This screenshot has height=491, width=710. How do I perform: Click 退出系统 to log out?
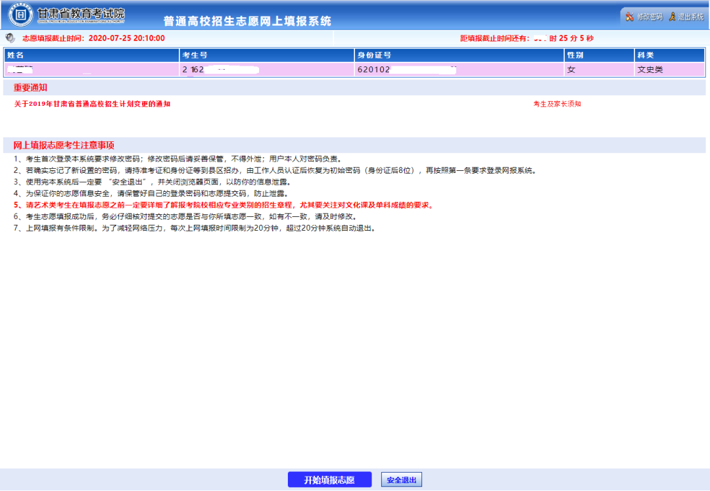690,16
